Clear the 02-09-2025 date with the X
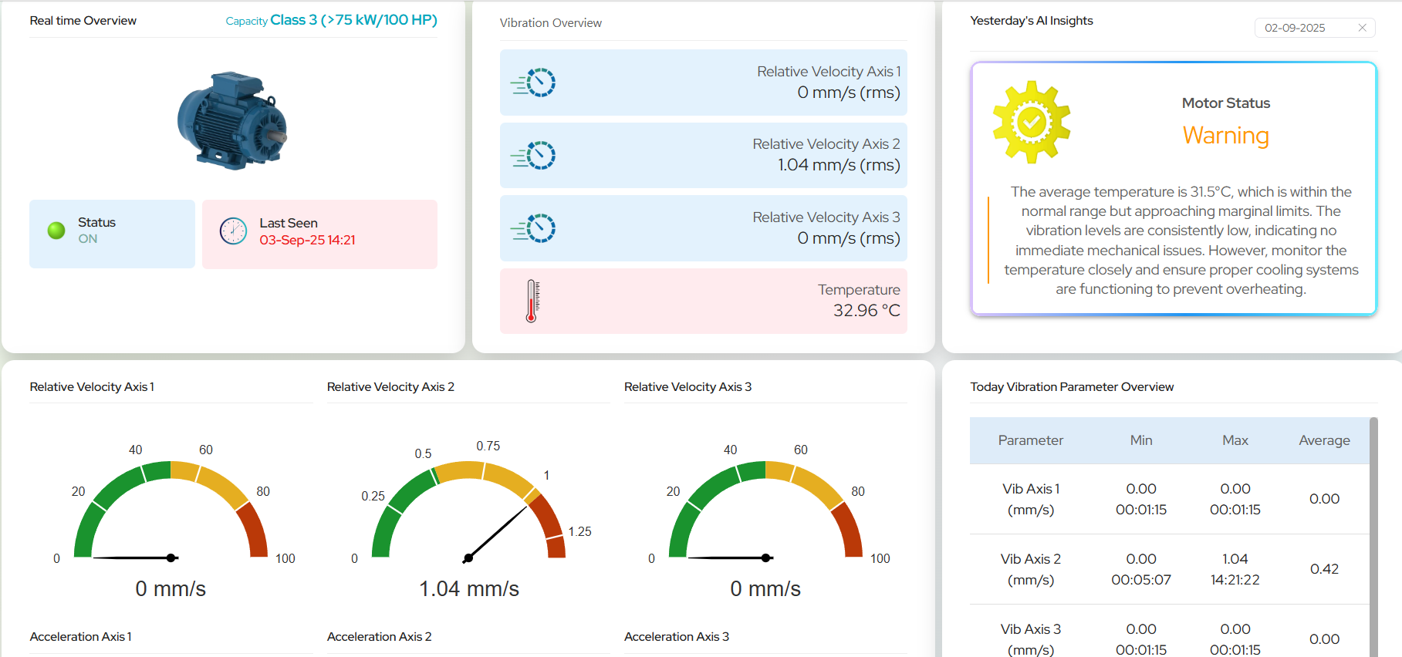The height and width of the screenshot is (657, 1402). point(1362,28)
